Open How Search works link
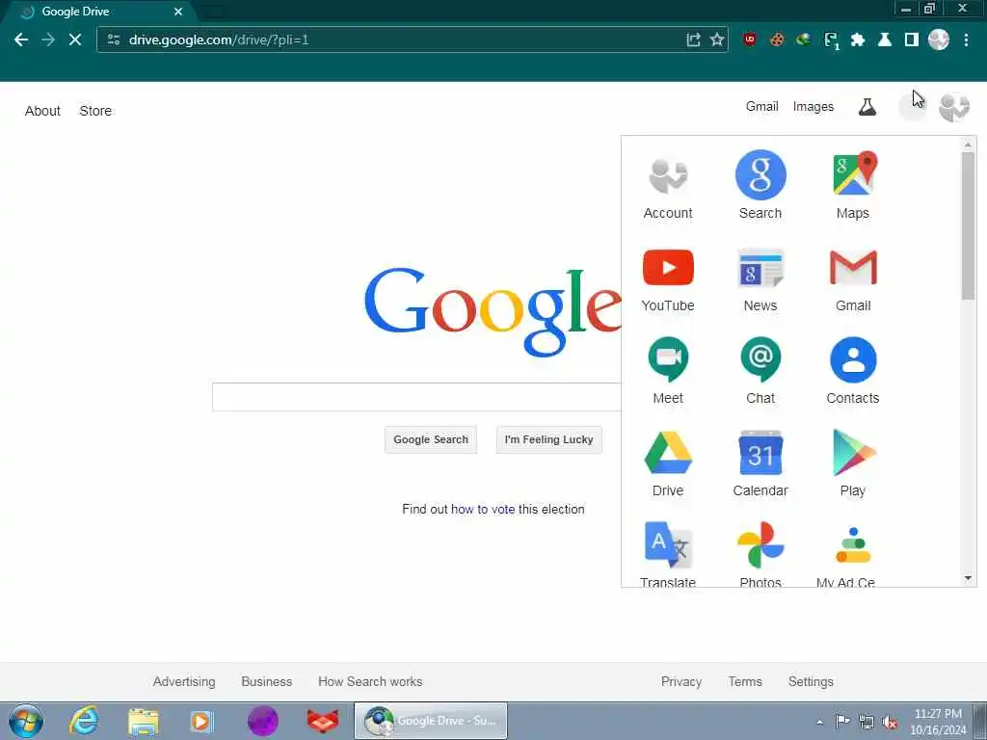The image size is (987, 740). (x=370, y=681)
